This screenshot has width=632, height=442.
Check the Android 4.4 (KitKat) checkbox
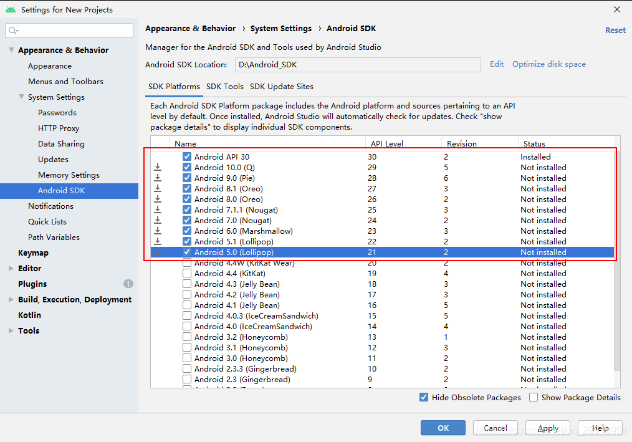[x=187, y=274]
